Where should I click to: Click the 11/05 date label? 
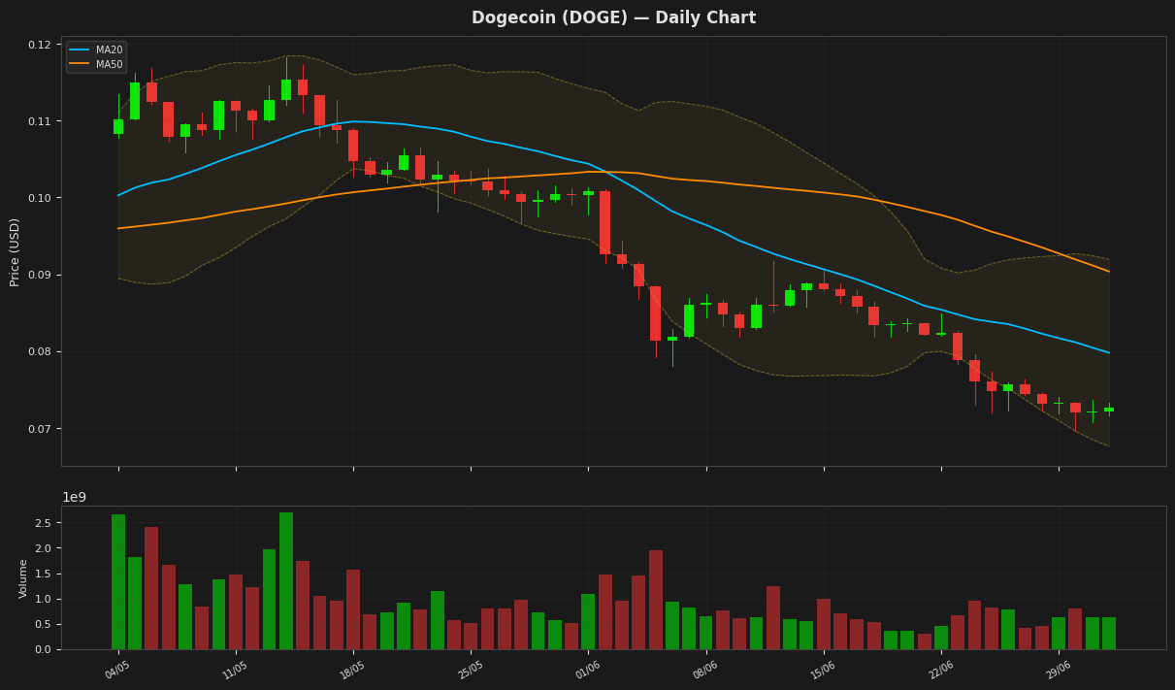pyautogui.click(x=234, y=669)
